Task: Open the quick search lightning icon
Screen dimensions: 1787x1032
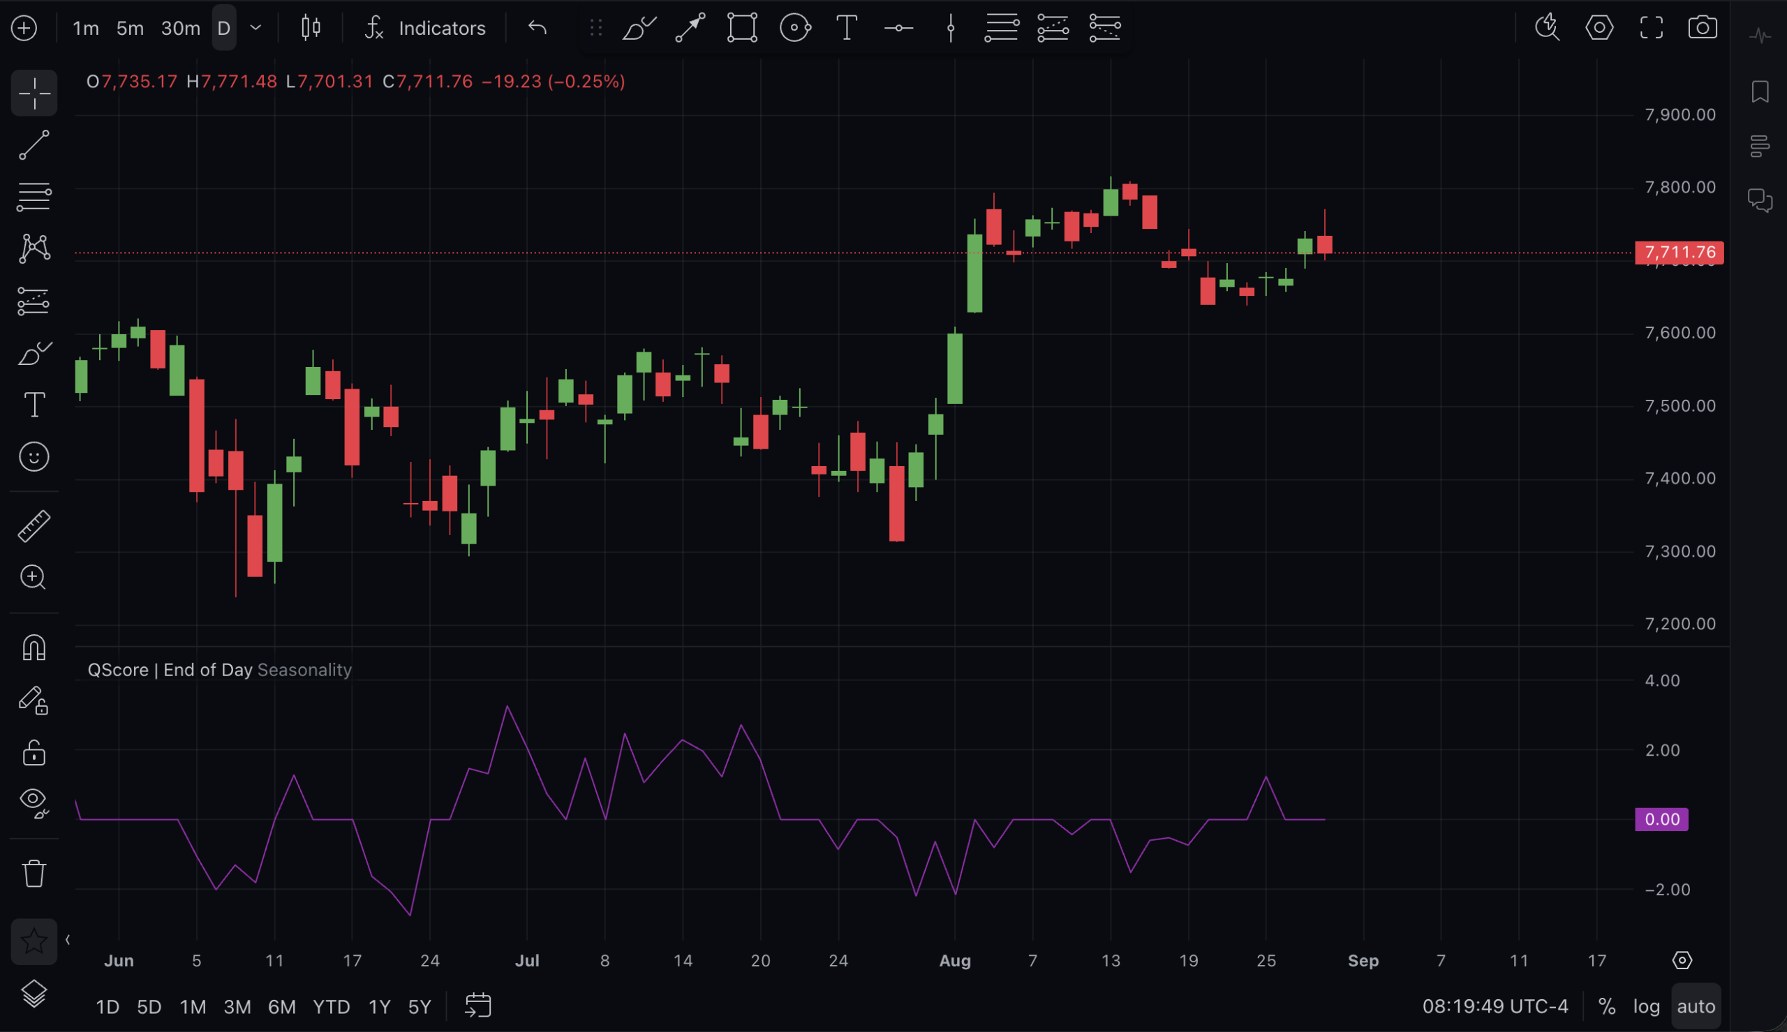Action: point(1547,29)
